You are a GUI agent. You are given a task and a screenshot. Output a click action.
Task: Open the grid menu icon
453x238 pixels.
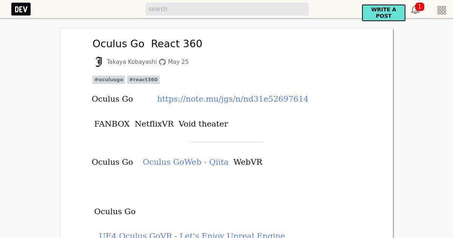442,10
